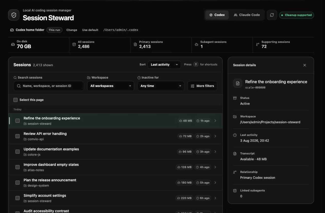Screen dimensions: 325x213
Task: Click the Relationship branch icon in details
Action: 235,172
